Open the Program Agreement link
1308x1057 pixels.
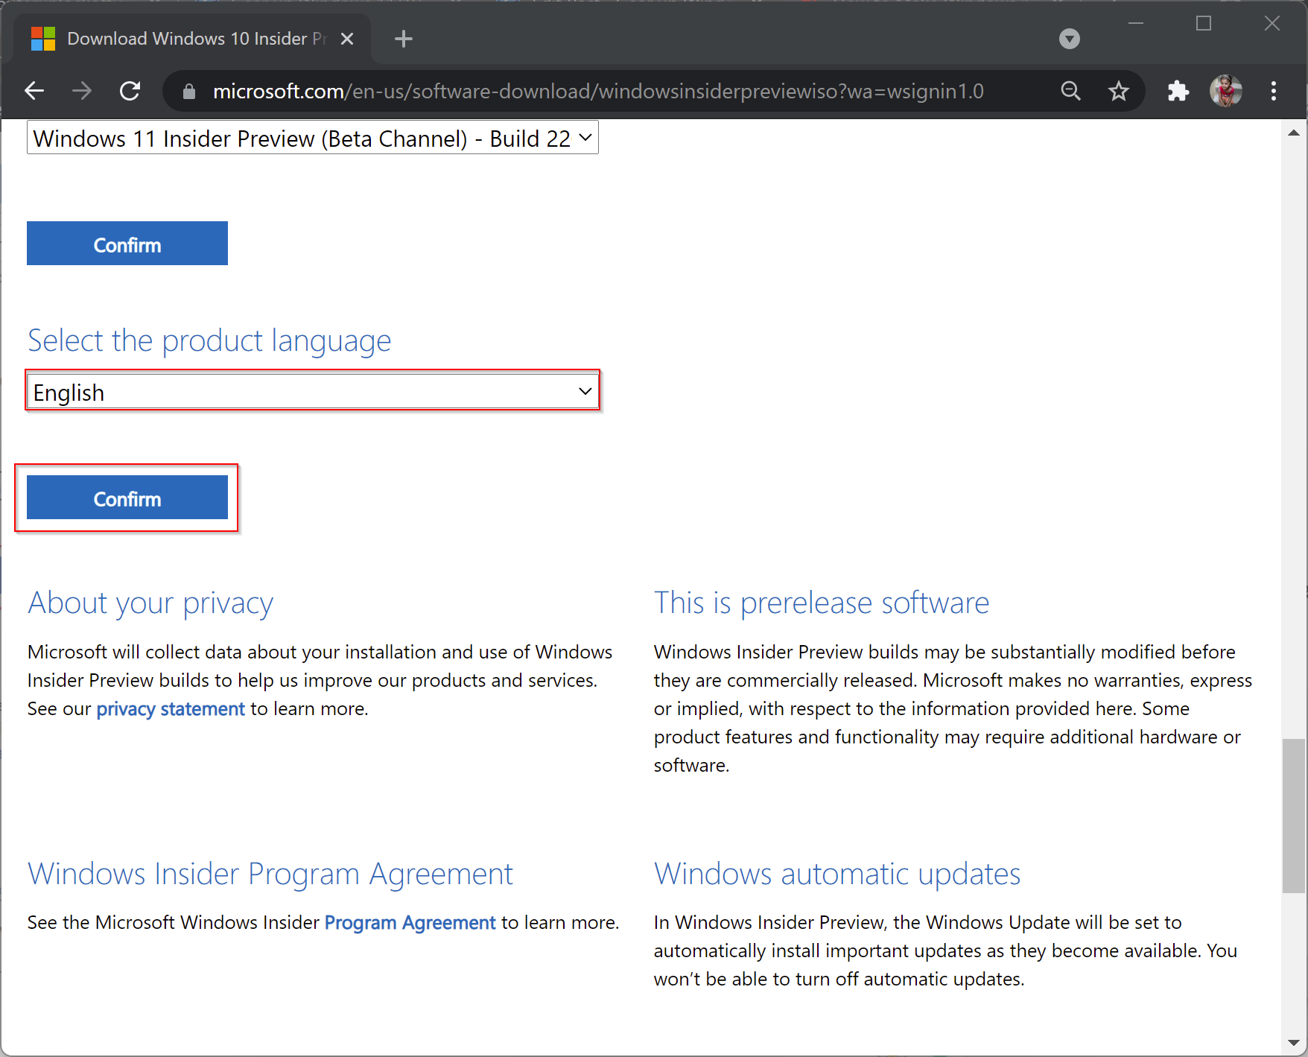click(410, 922)
